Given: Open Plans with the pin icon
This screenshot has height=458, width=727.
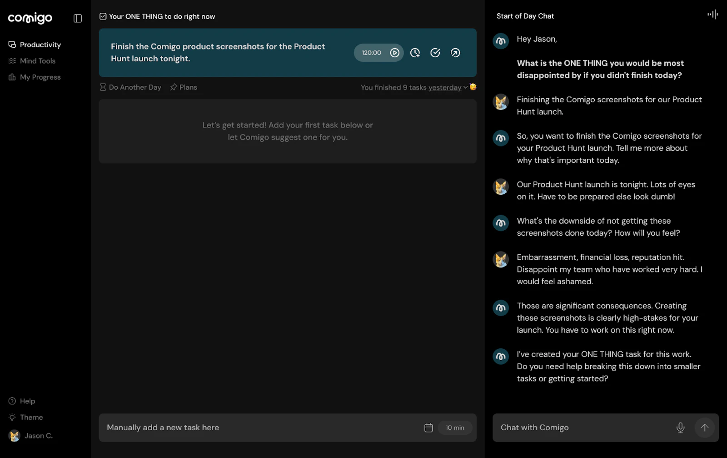Looking at the screenshot, I should [x=184, y=87].
